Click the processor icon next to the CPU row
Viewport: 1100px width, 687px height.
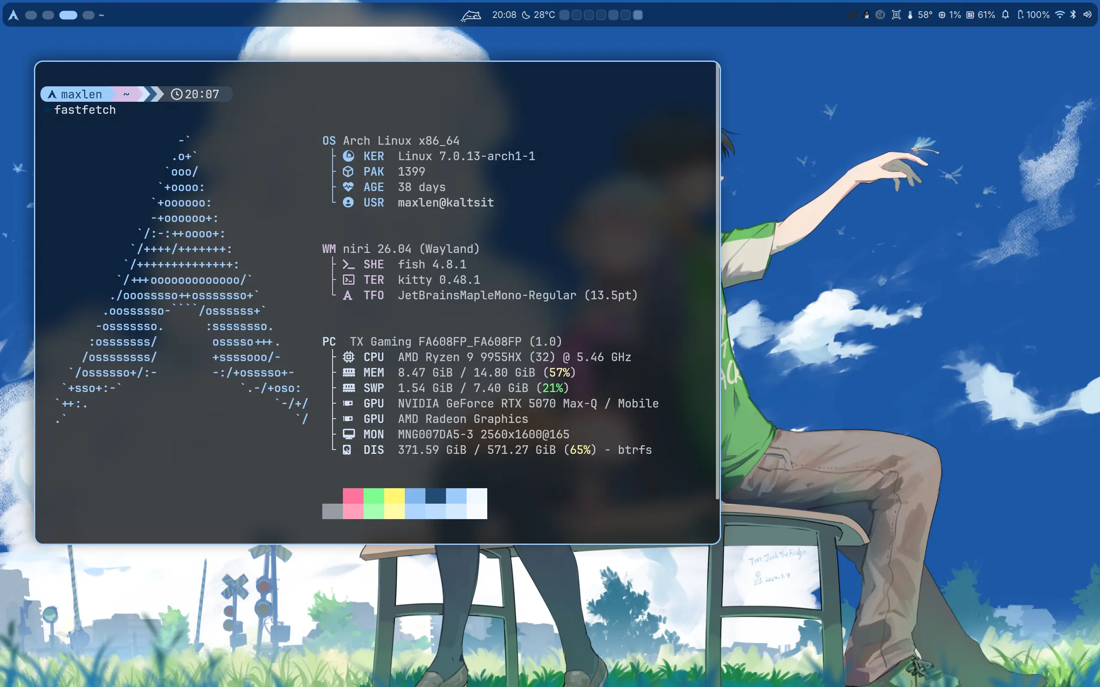(x=348, y=357)
